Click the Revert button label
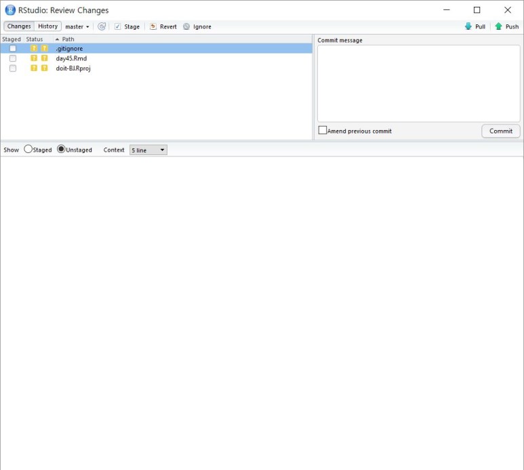Image resolution: width=524 pixels, height=470 pixels. [x=168, y=26]
